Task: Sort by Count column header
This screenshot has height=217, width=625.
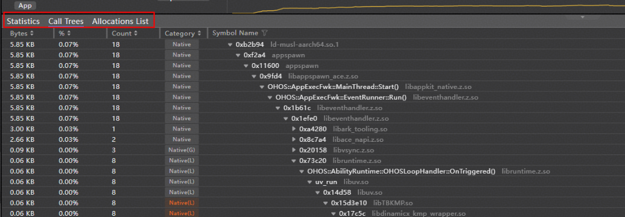Action: (124, 34)
